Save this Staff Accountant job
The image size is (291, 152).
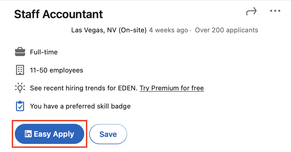point(108,134)
